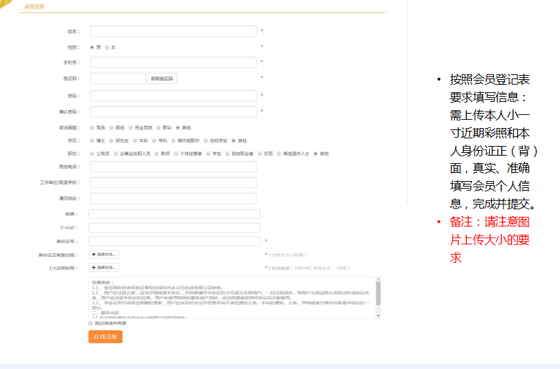Click 选择文件 for 1寸近照彩照 upload
560x369 pixels.
coord(104,268)
